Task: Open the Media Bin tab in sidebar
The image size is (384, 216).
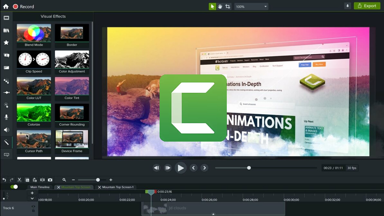Action: [6, 18]
